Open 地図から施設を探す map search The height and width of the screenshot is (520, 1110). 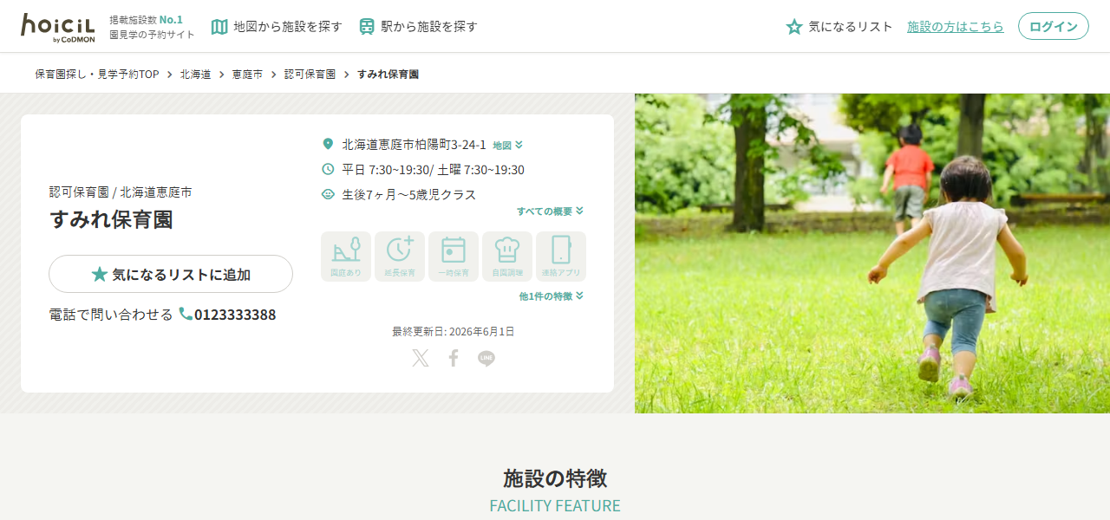coord(277,27)
